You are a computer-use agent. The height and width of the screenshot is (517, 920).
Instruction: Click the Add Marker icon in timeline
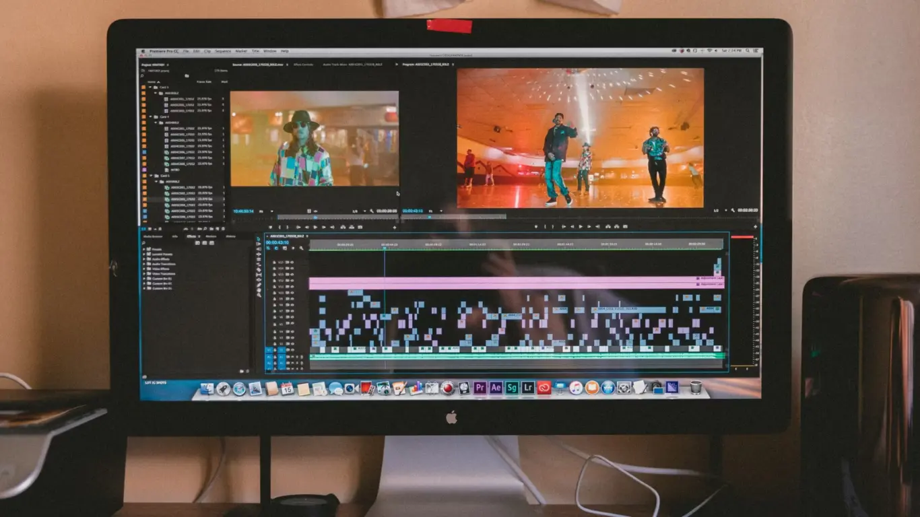coord(293,248)
